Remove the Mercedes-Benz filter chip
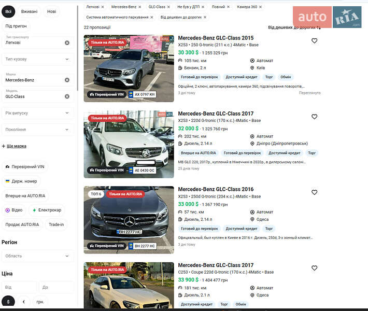368x311 pixels. pos(139,7)
